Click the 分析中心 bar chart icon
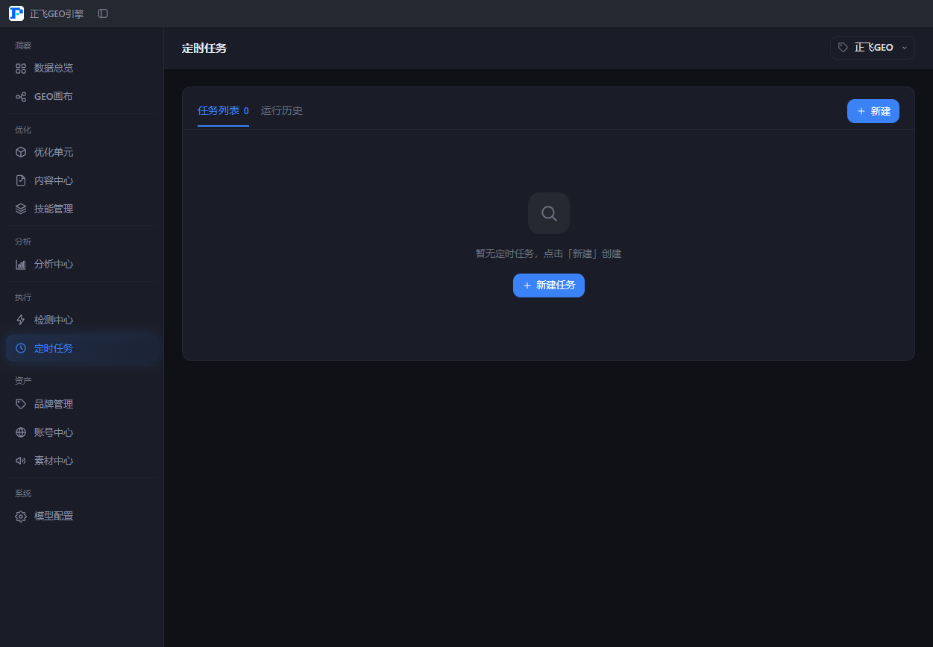Viewport: 933px width, 647px height. tap(21, 264)
